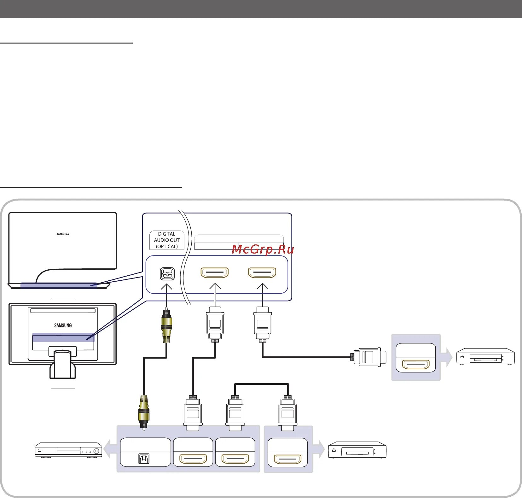This screenshot has width=522, height=498.
Task: Click the HDMI plug under the left TV HDMI port
Action: (x=215, y=325)
